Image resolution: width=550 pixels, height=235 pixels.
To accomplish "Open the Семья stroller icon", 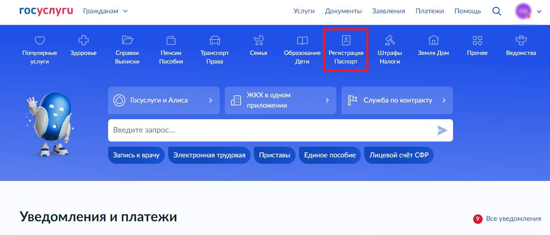I will point(258,40).
